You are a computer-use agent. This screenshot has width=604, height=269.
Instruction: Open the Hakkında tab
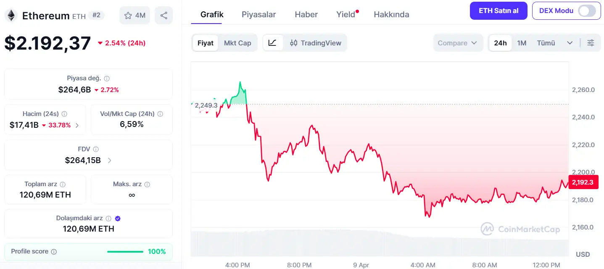pos(391,14)
